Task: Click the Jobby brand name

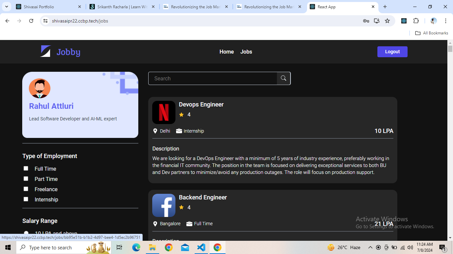Action: coord(68,52)
